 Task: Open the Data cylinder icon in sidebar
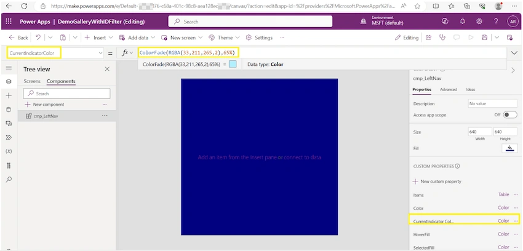[x=9, y=110]
